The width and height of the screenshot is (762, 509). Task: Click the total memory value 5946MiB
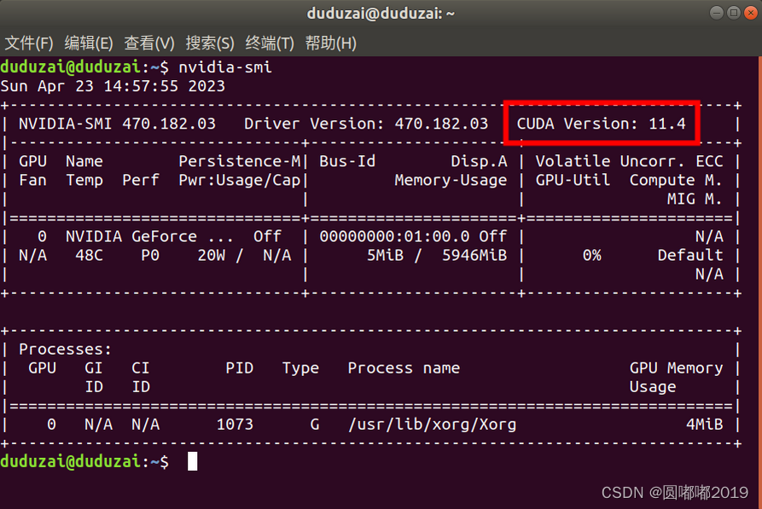point(474,256)
